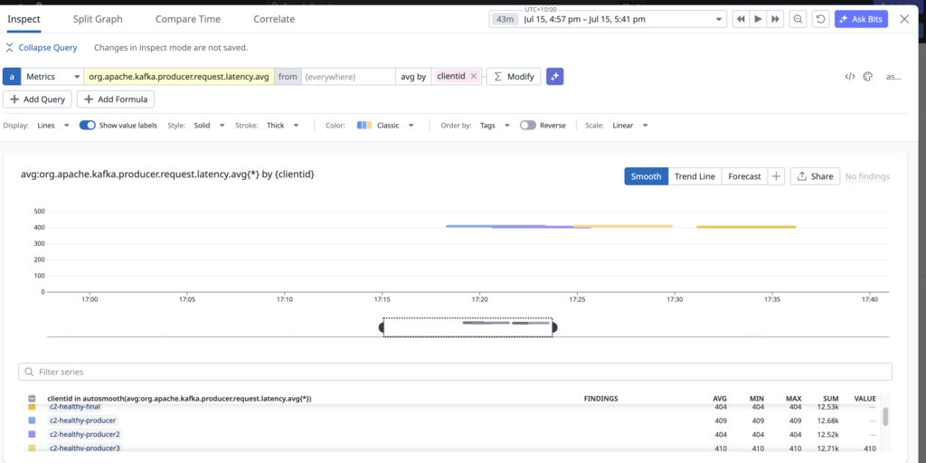
Task: Select the series header checkbox
Action: 32,399
